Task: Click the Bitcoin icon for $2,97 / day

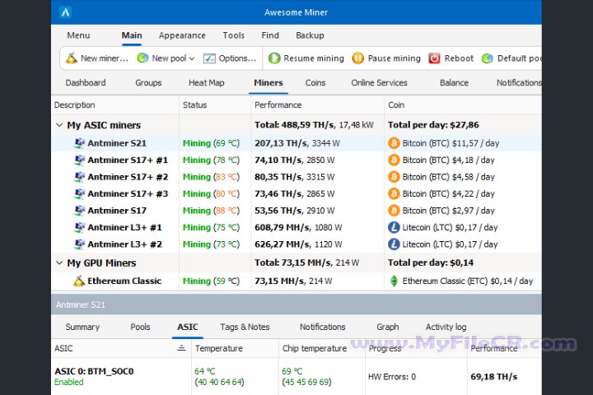Action: (394, 211)
